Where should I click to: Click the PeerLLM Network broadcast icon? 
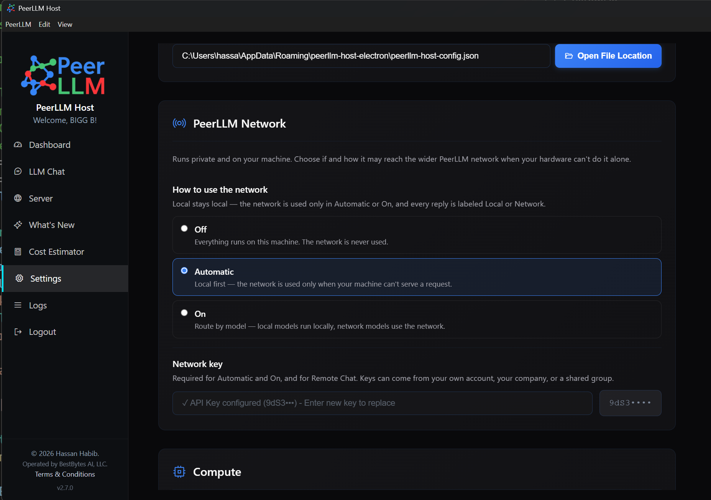pyautogui.click(x=179, y=123)
